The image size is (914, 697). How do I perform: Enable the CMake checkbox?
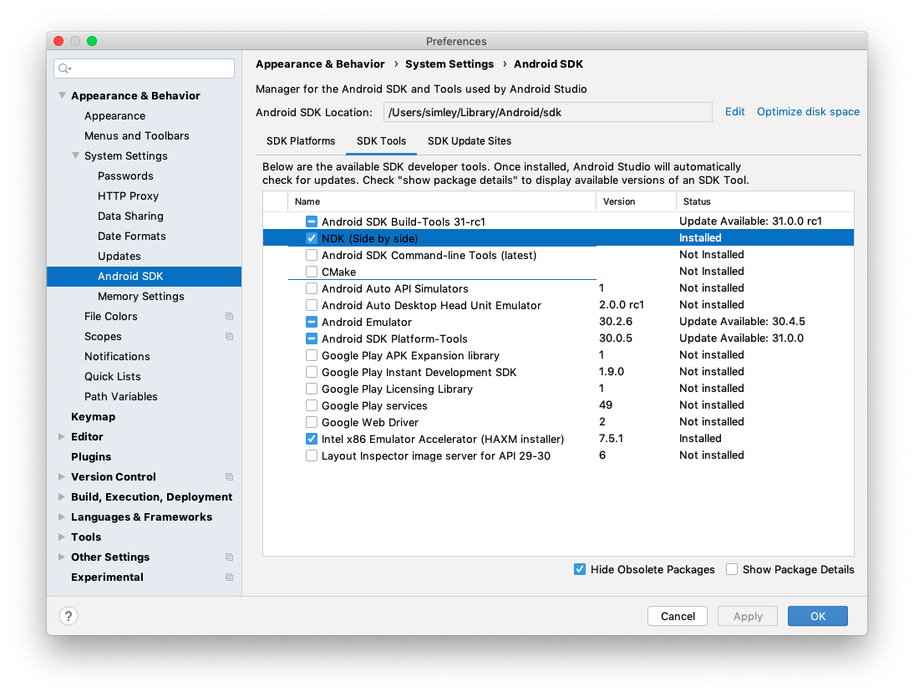pyautogui.click(x=312, y=272)
